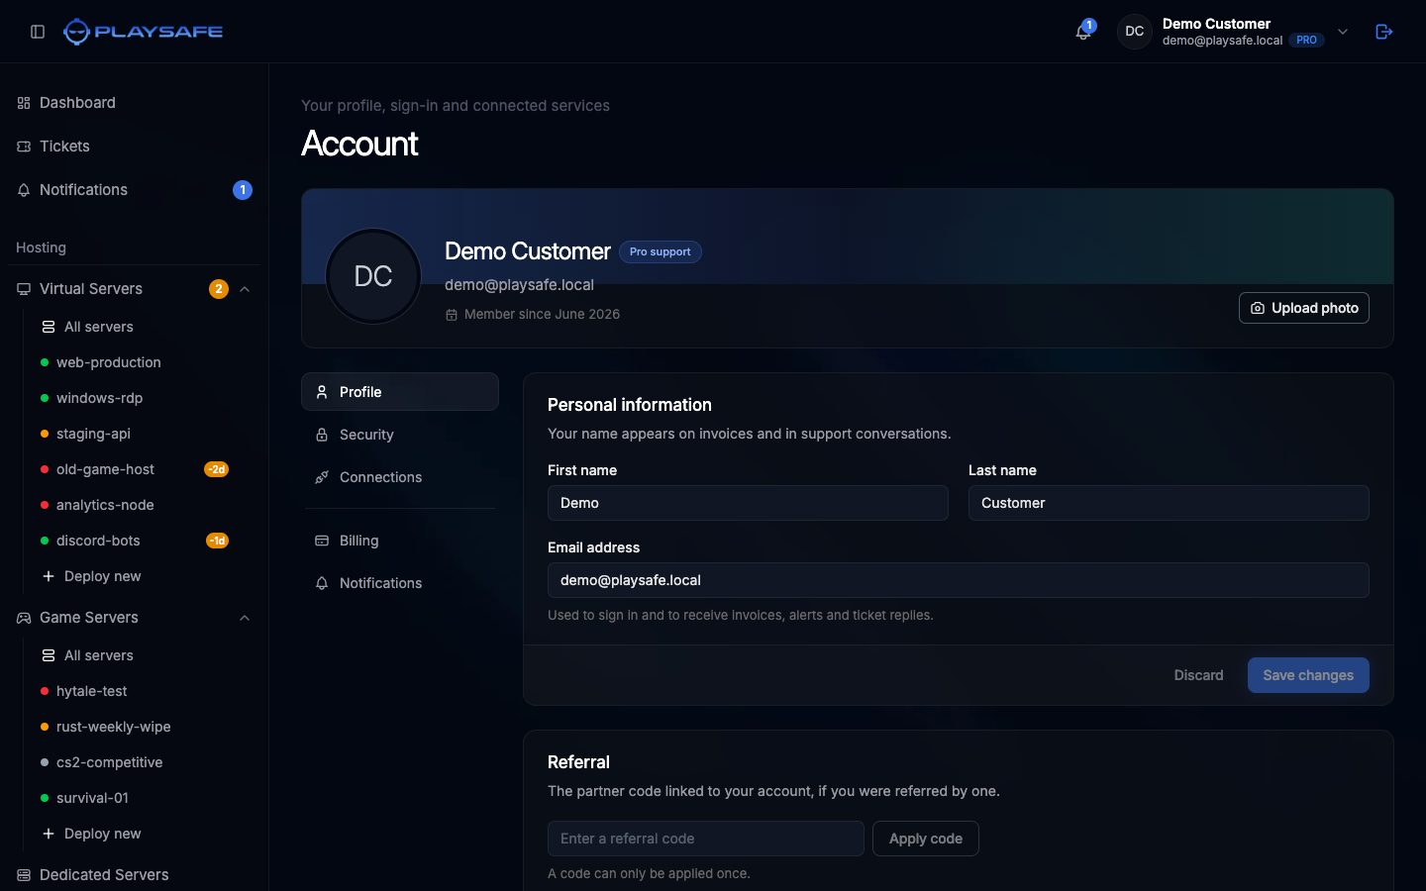Screen dimensions: 1426x891
Task: Click the Save changes button
Action: (x=1308, y=675)
